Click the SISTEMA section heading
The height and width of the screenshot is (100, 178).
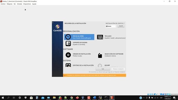tap(67, 61)
